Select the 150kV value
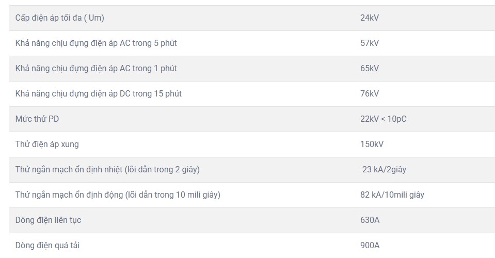This screenshot has width=495, height=258. 372,144
